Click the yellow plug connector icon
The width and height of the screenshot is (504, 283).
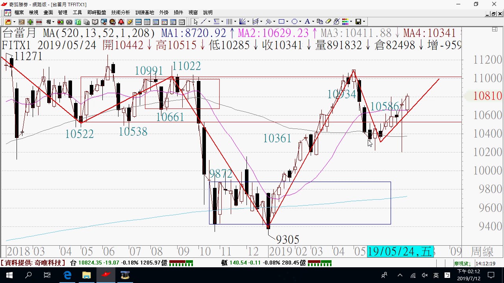(130, 22)
